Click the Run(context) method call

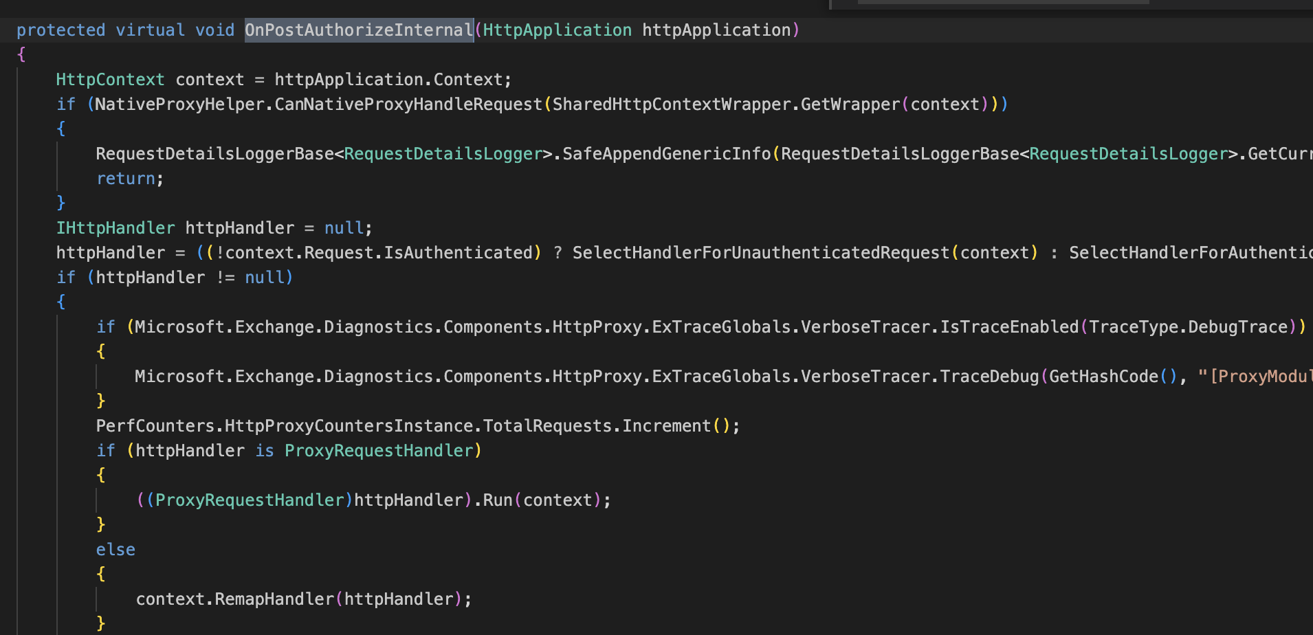[498, 500]
